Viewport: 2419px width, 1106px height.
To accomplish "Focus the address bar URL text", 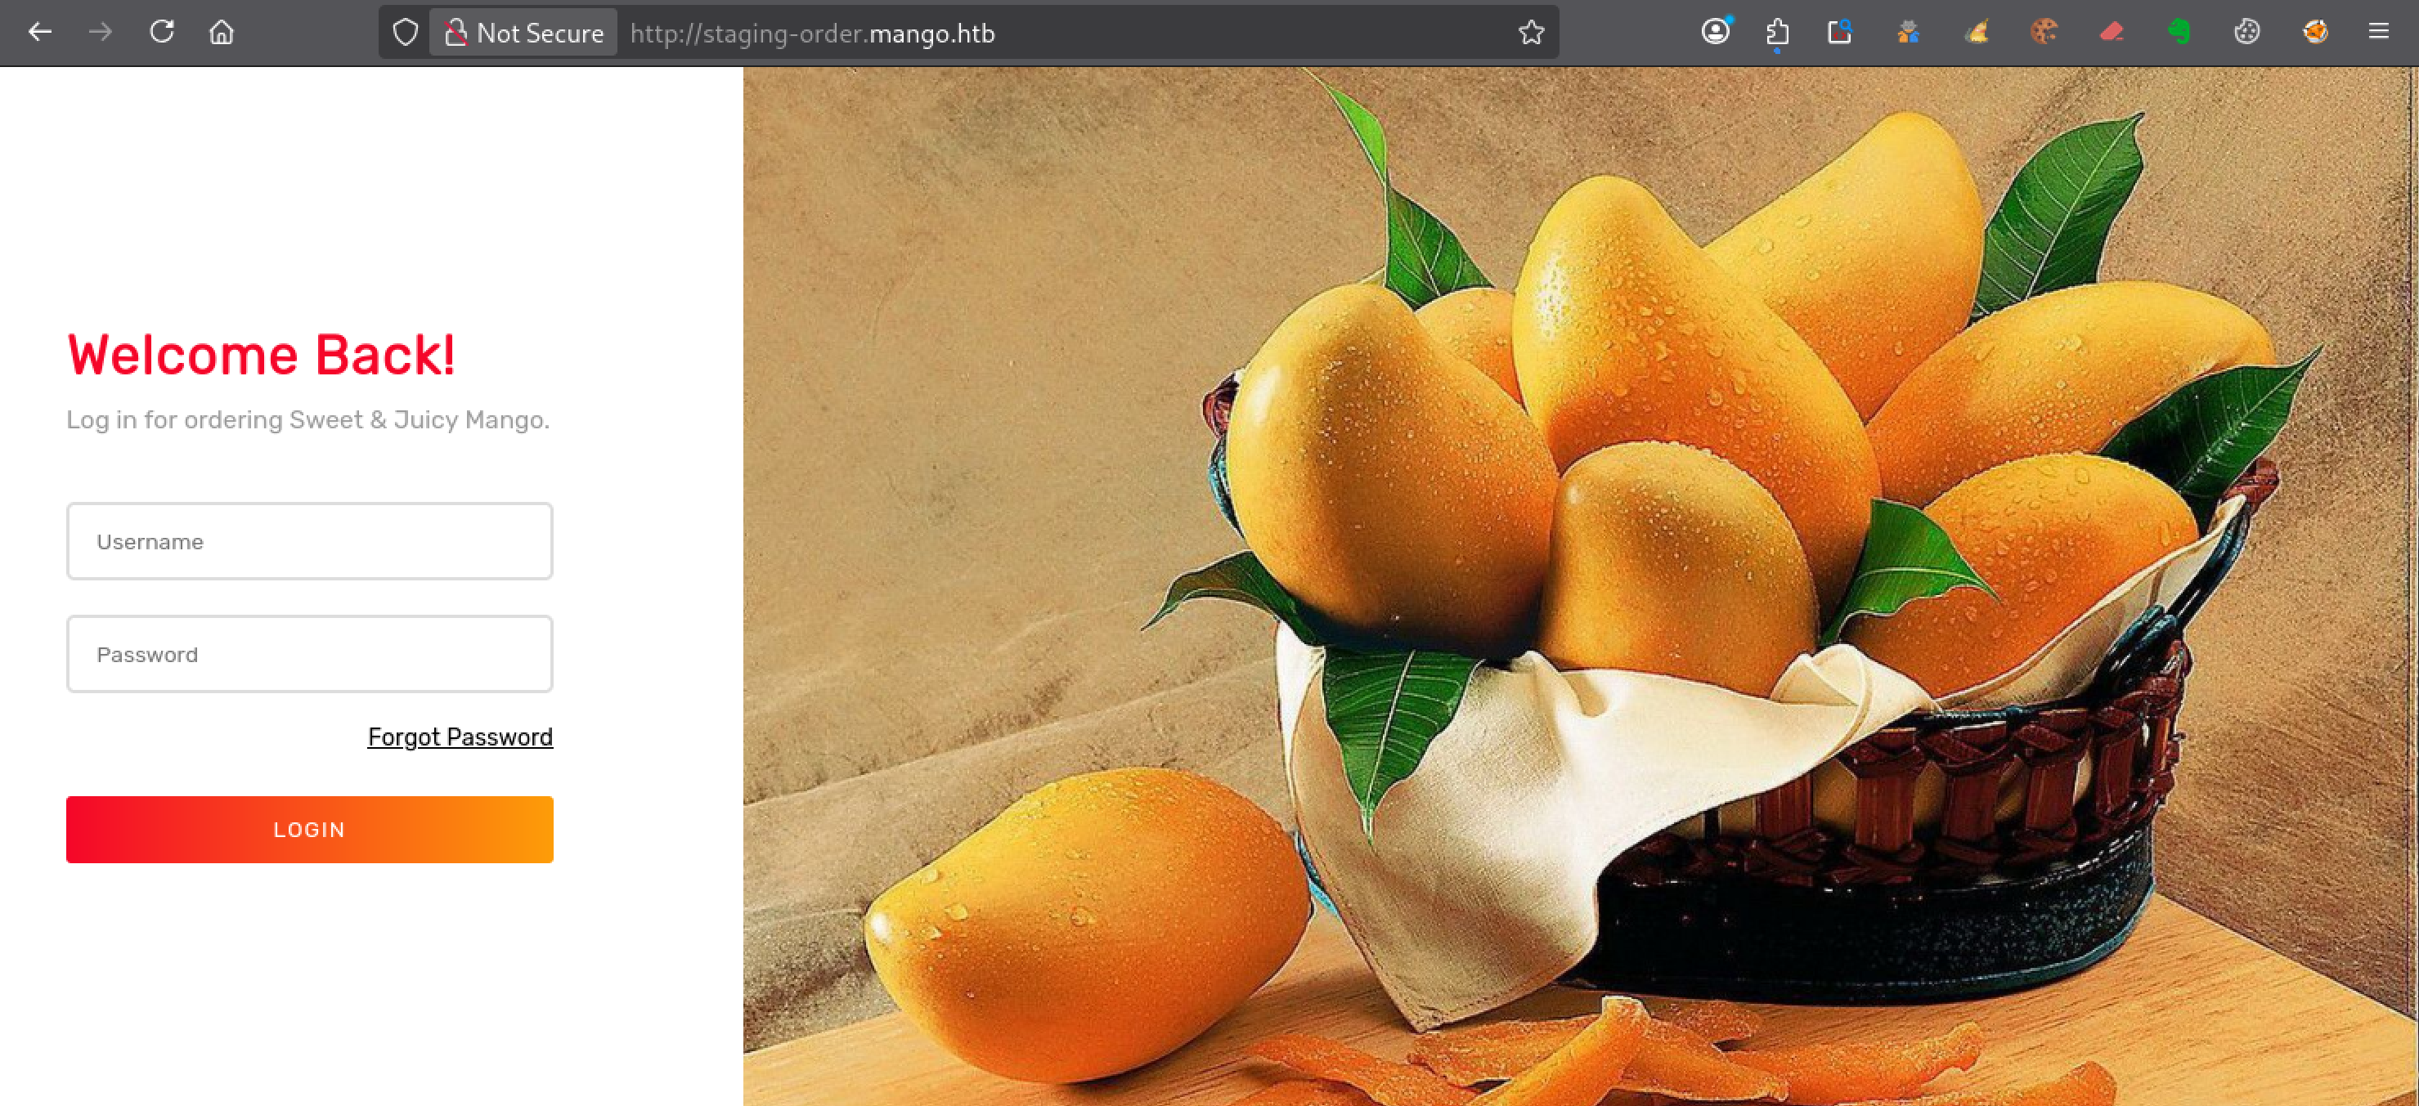I will 812,34.
